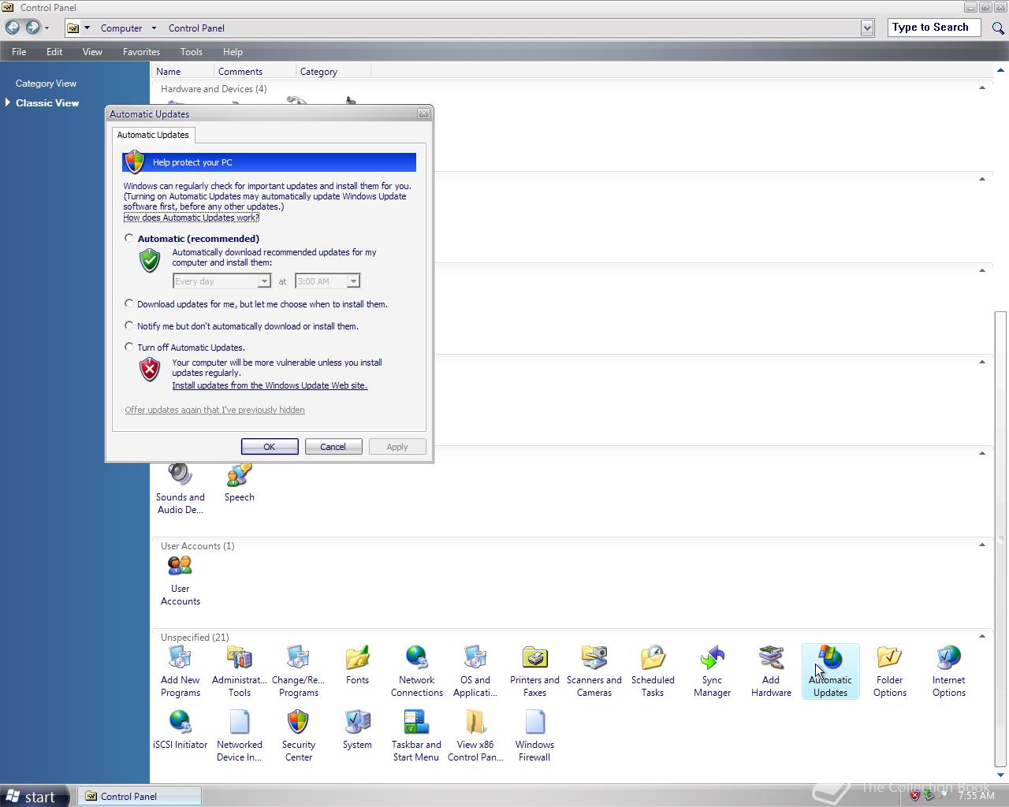Open Networked Device Installer icon
The height and width of the screenshot is (807, 1009).
pyautogui.click(x=239, y=736)
